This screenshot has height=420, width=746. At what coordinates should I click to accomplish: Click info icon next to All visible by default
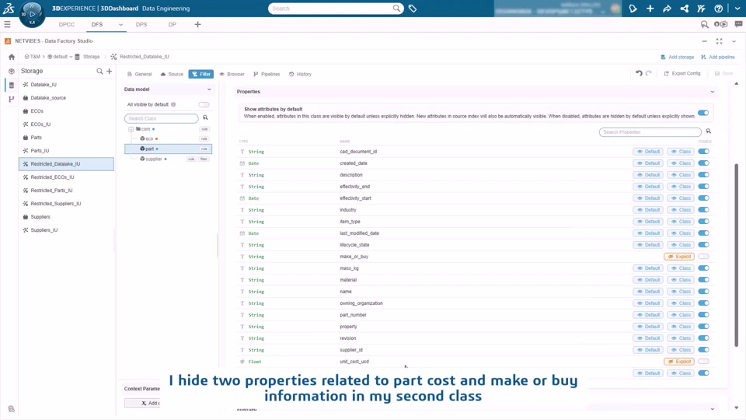173,104
